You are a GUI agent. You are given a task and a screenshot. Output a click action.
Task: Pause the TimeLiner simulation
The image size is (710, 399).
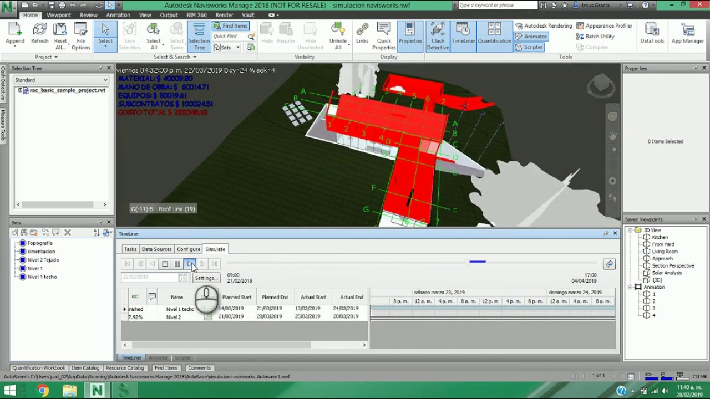[x=177, y=264]
